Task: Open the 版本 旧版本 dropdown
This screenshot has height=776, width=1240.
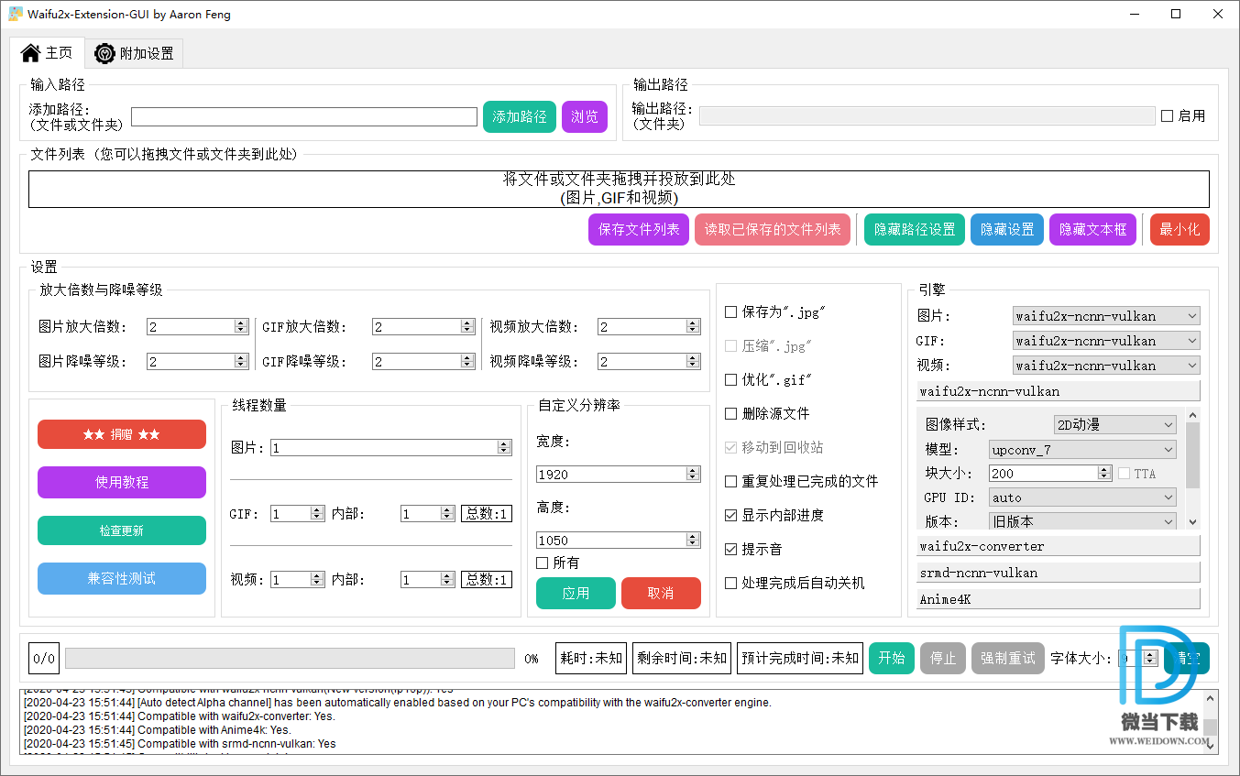Action: tap(1082, 521)
